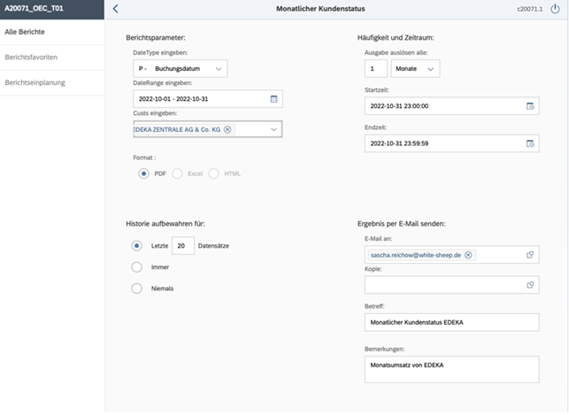Remove the EDEKA ZENTRALE customer token
The image size is (569, 415).
[x=227, y=130]
